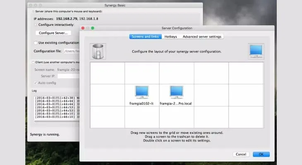Toggle the Auto config checkbox

point(36,83)
